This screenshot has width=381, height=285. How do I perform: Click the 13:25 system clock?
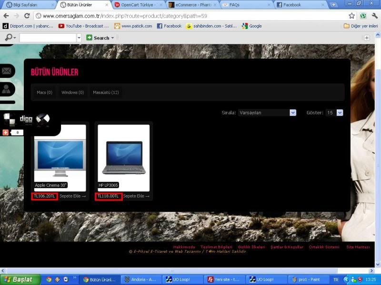pos(371,280)
